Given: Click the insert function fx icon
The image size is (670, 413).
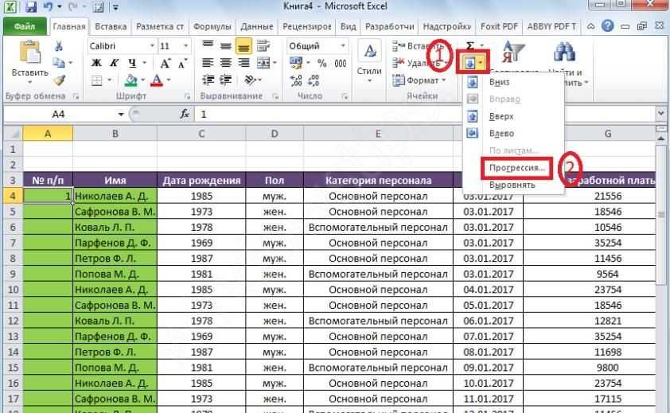Looking at the screenshot, I should tap(185, 114).
